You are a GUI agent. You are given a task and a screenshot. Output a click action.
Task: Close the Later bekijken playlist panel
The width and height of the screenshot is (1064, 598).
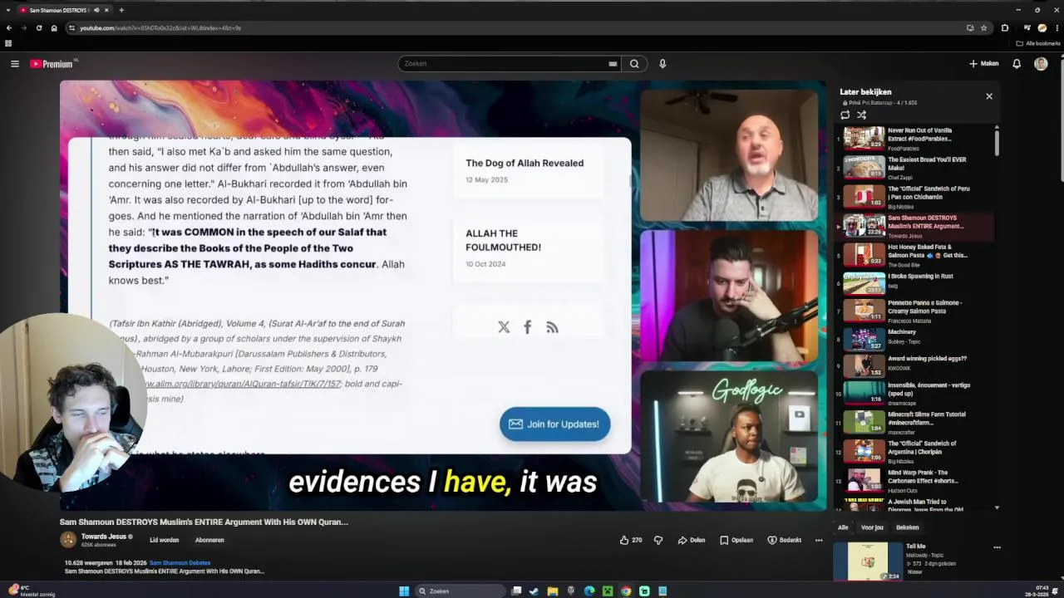click(989, 96)
